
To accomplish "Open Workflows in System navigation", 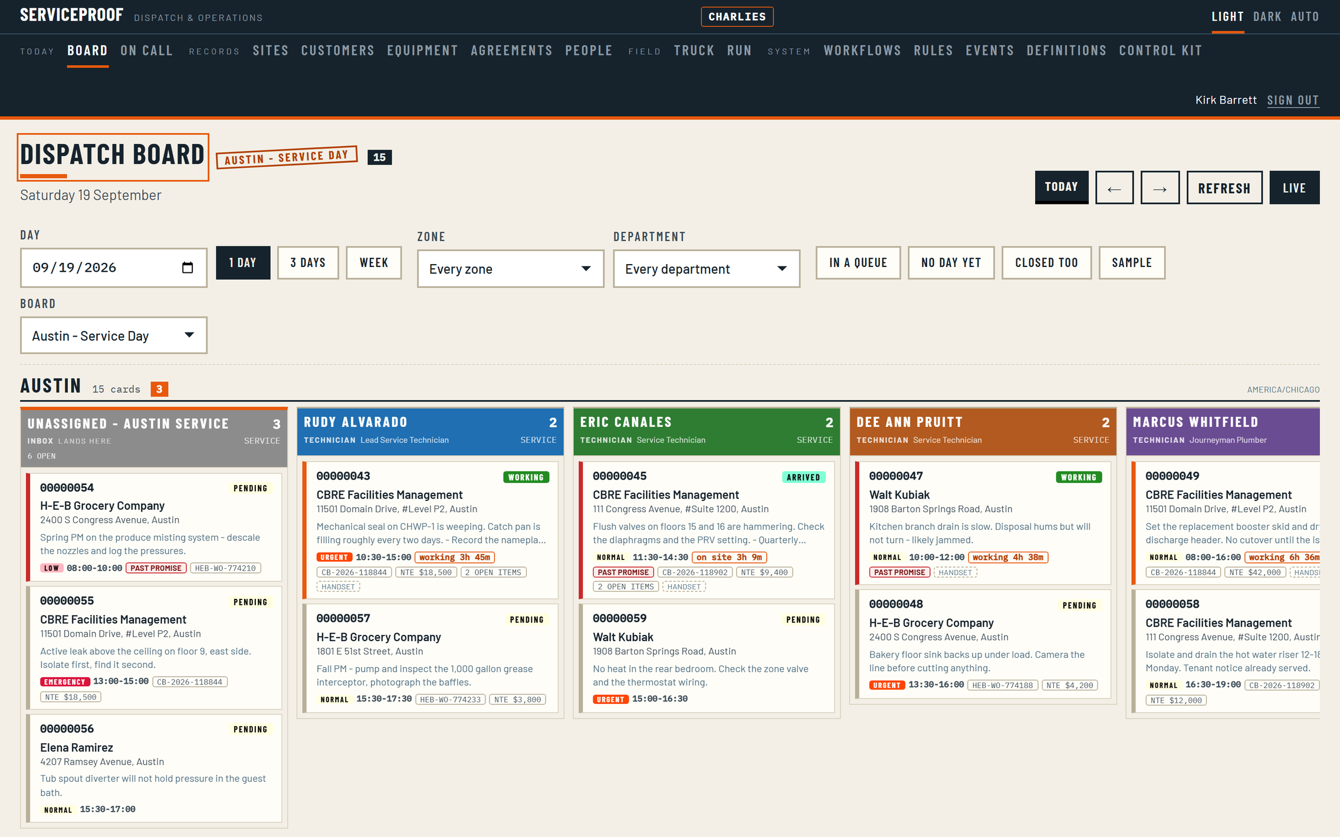I will click(862, 51).
